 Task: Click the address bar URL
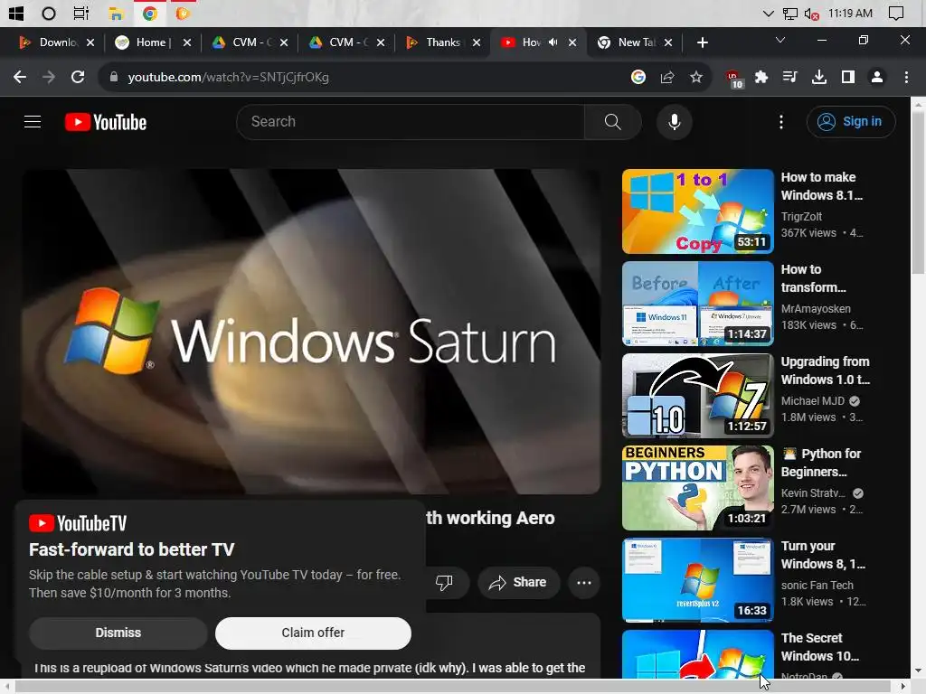(228, 77)
